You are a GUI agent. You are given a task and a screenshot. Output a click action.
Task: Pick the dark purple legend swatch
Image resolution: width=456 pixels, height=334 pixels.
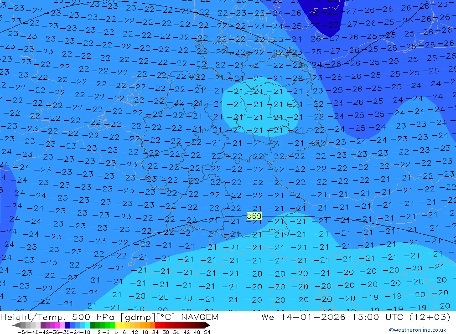pos(43,325)
